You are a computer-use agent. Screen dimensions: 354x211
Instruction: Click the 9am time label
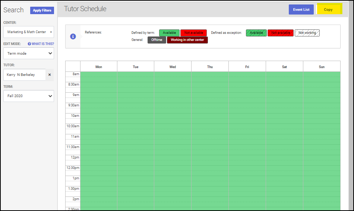coord(76,95)
